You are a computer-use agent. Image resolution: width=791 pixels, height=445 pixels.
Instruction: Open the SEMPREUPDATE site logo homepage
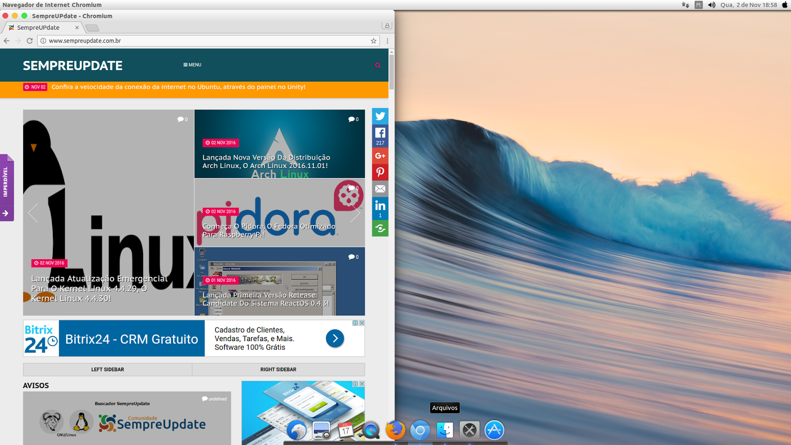[73, 65]
